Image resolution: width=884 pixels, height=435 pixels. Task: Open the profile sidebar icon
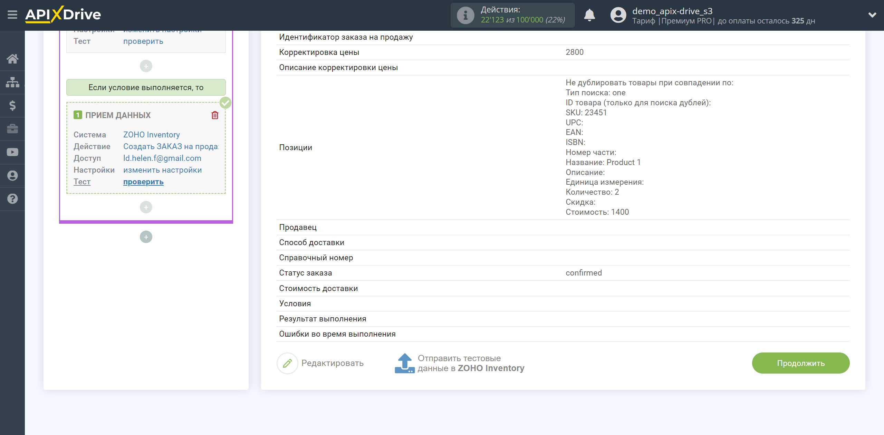click(12, 175)
